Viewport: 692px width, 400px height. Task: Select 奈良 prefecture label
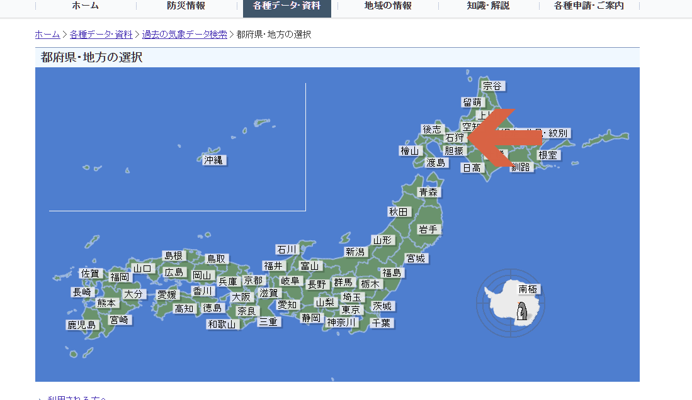point(246,311)
